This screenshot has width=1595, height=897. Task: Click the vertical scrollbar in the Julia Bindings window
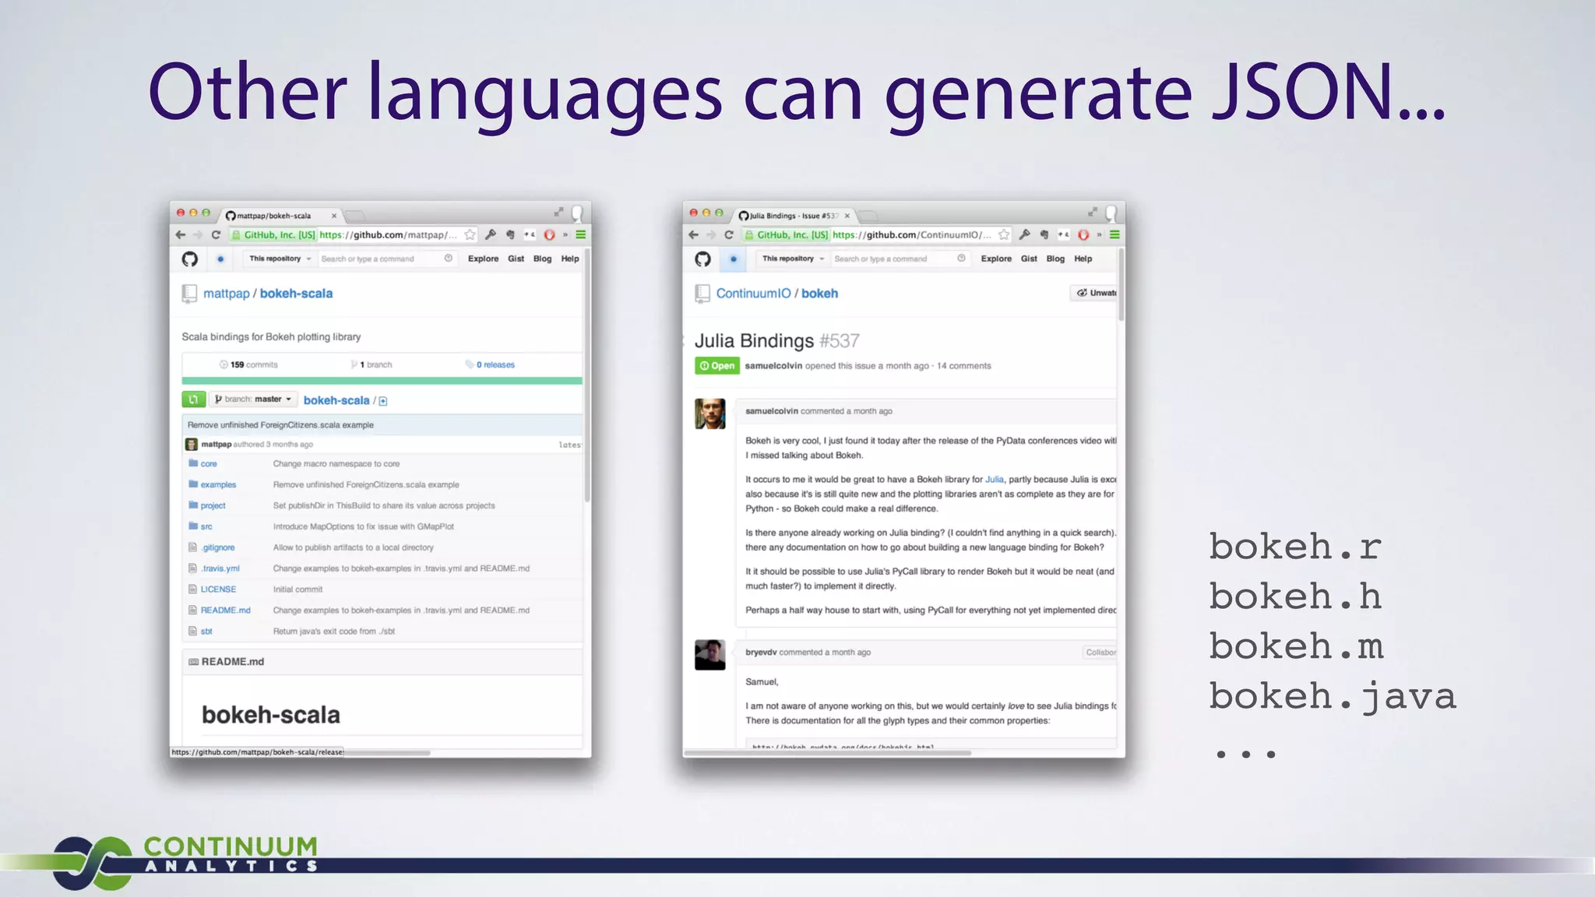click(x=1121, y=284)
